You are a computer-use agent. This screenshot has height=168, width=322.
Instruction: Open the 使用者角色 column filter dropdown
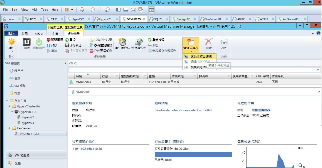252,76
